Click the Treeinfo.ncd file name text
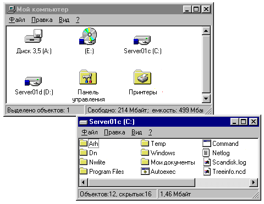264x204 pixels. tap(229, 172)
